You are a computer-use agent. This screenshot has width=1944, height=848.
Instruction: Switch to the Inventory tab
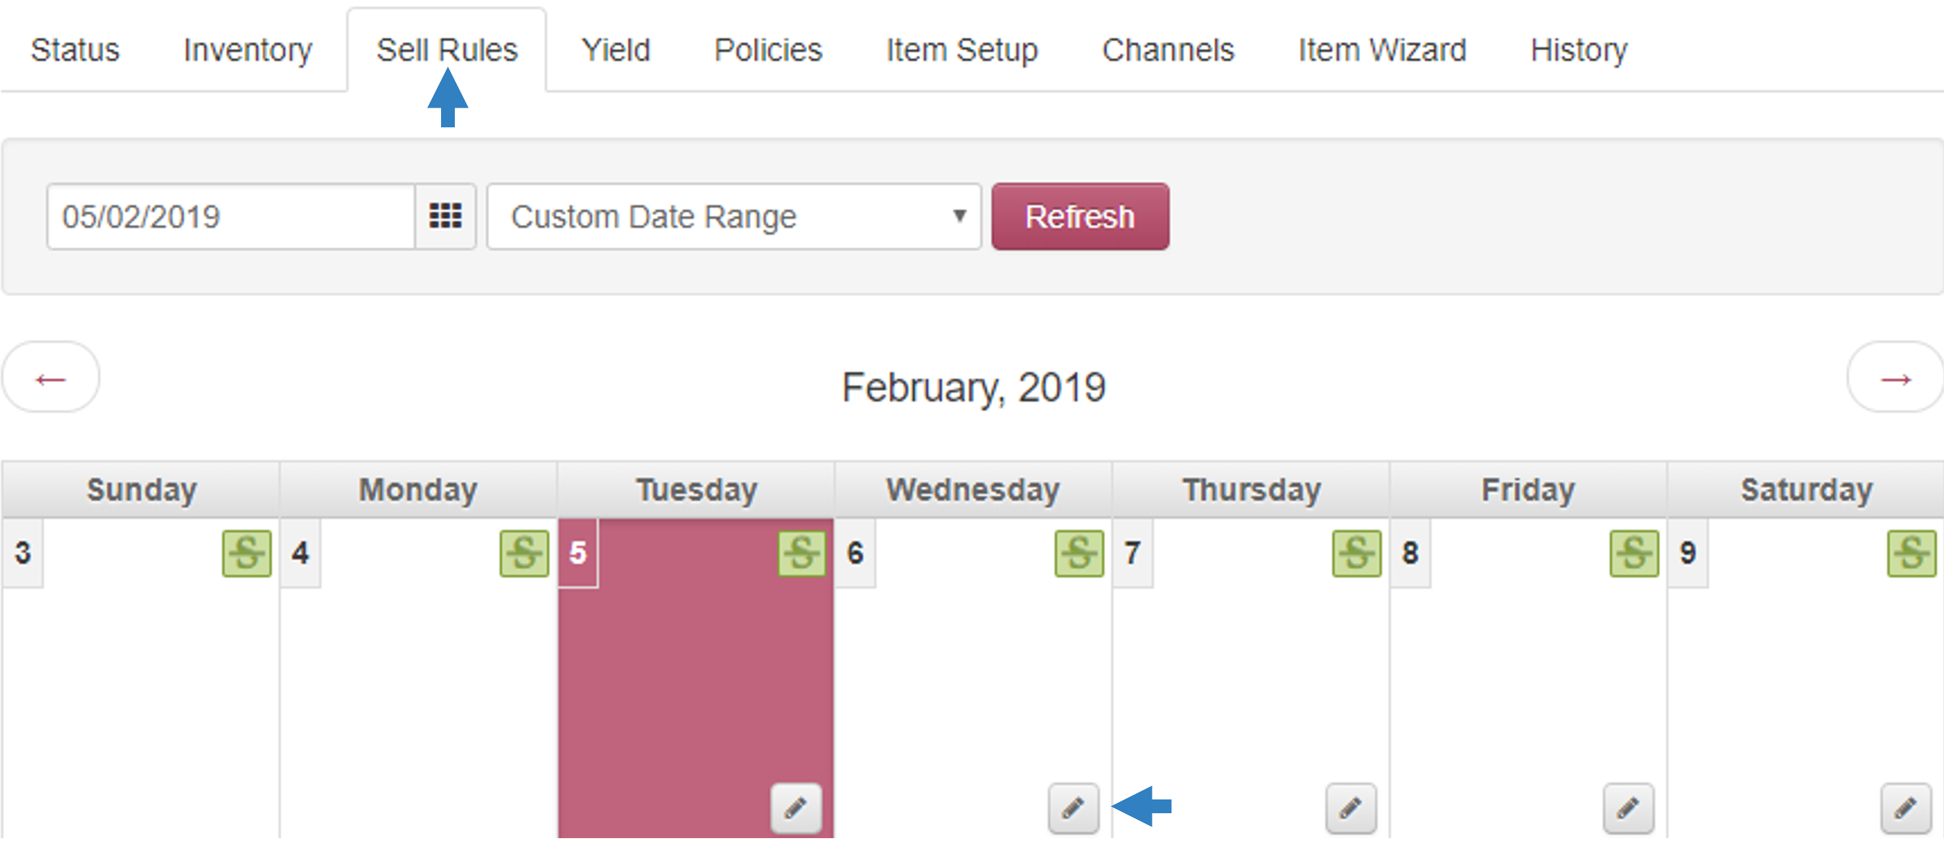click(247, 50)
